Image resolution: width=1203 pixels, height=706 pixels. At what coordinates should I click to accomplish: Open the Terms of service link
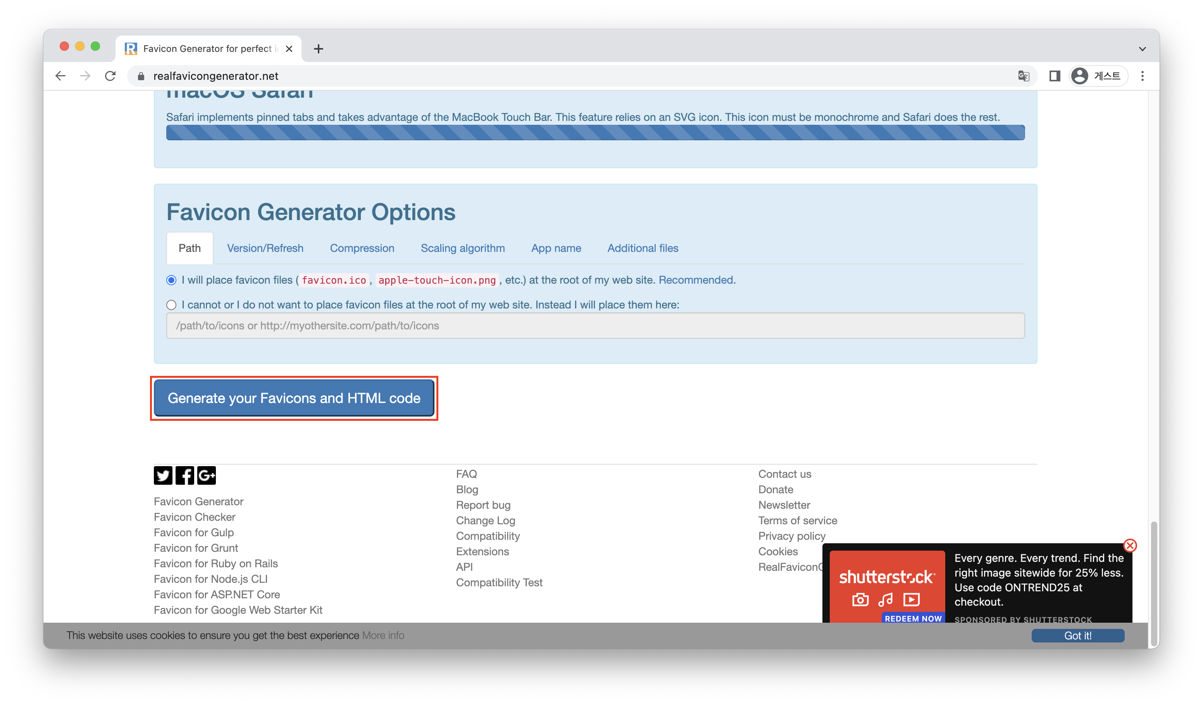(x=798, y=520)
